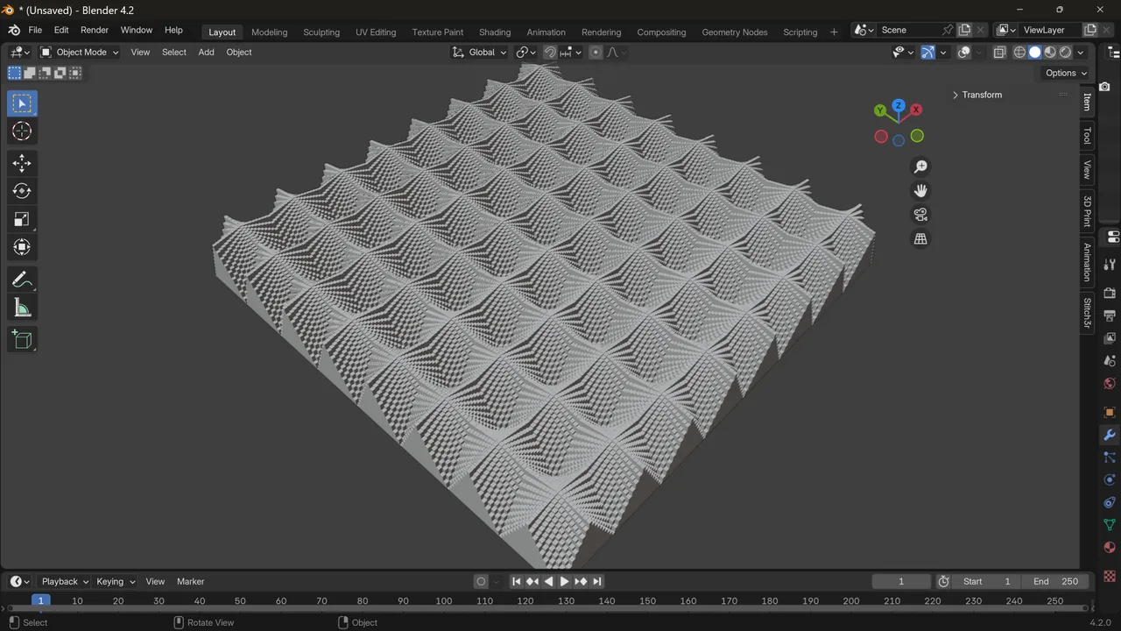The width and height of the screenshot is (1121, 631).
Task: Select the Annotate tool
Action: [x=21, y=280]
